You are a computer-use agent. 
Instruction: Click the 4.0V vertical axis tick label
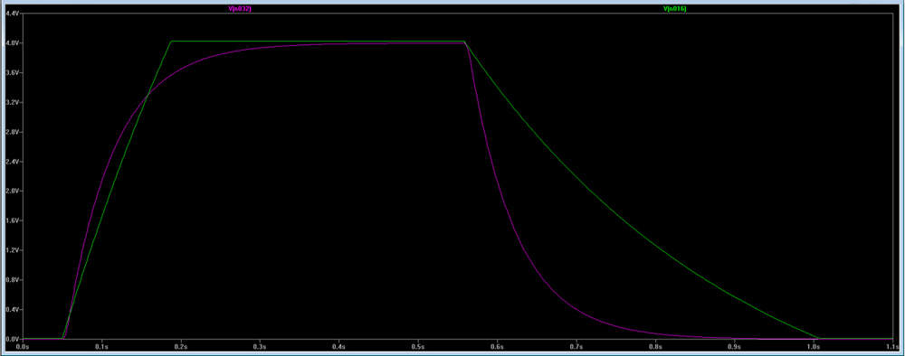tap(12, 43)
